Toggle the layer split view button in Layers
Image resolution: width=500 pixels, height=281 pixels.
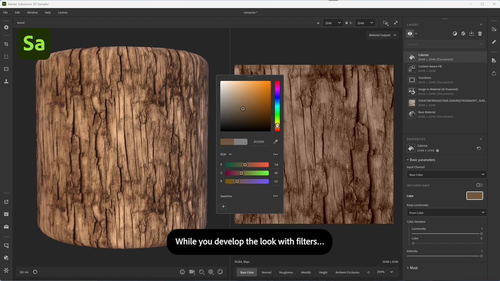pos(410,34)
